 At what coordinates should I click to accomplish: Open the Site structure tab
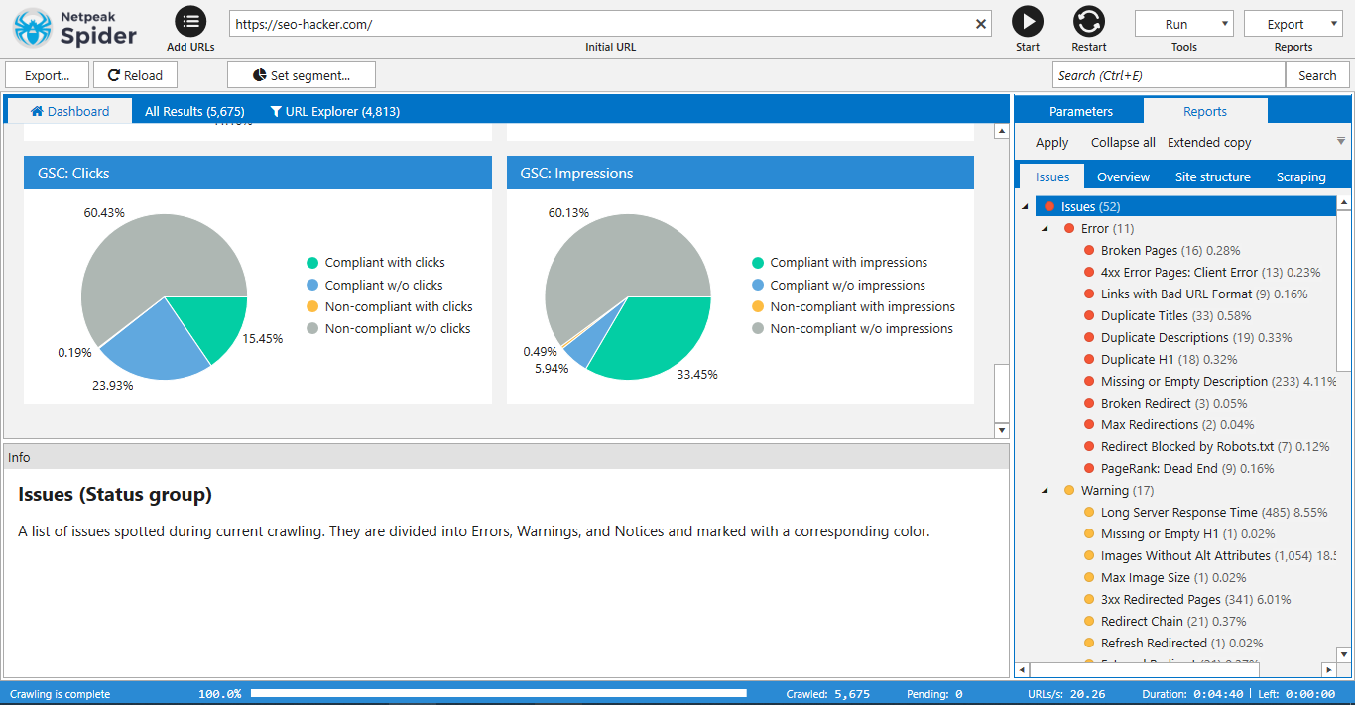[x=1212, y=176]
